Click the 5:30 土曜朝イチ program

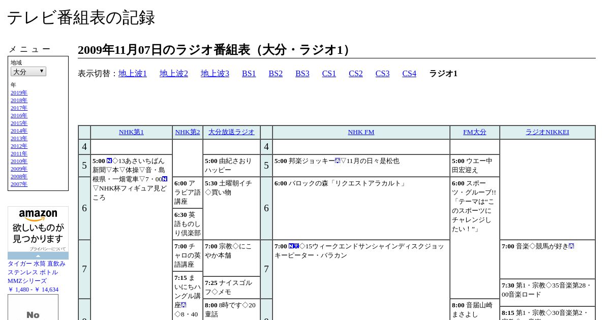[231, 208]
